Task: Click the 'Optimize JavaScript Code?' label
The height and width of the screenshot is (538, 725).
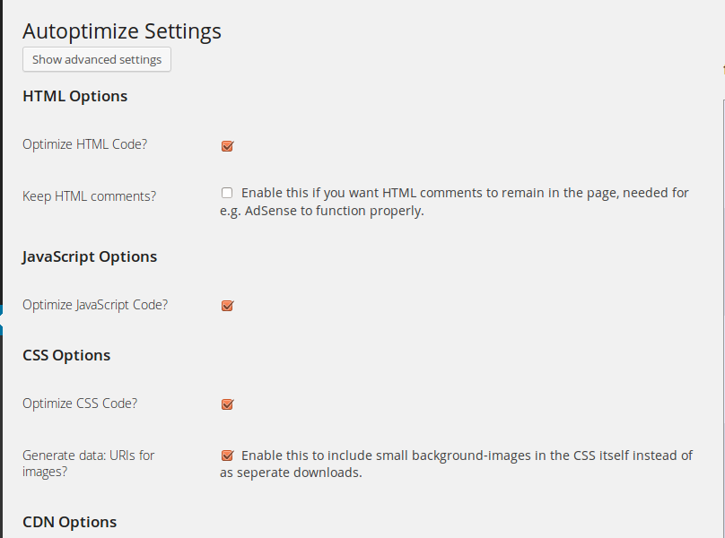Action: click(95, 305)
